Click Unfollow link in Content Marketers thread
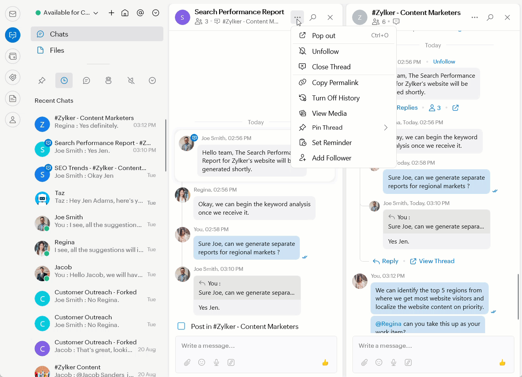 point(444,62)
